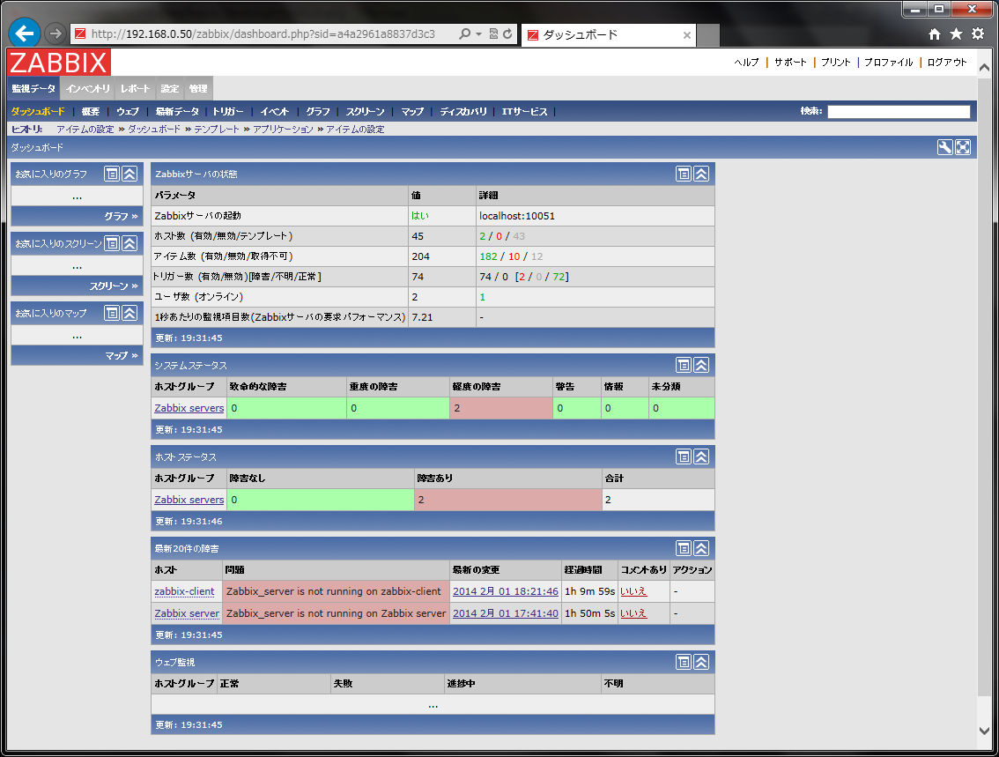Click the プリント link
This screenshot has height=757, width=999.
coord(836,63)
